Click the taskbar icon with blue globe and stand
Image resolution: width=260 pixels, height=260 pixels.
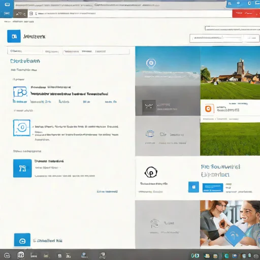point(84,255)
